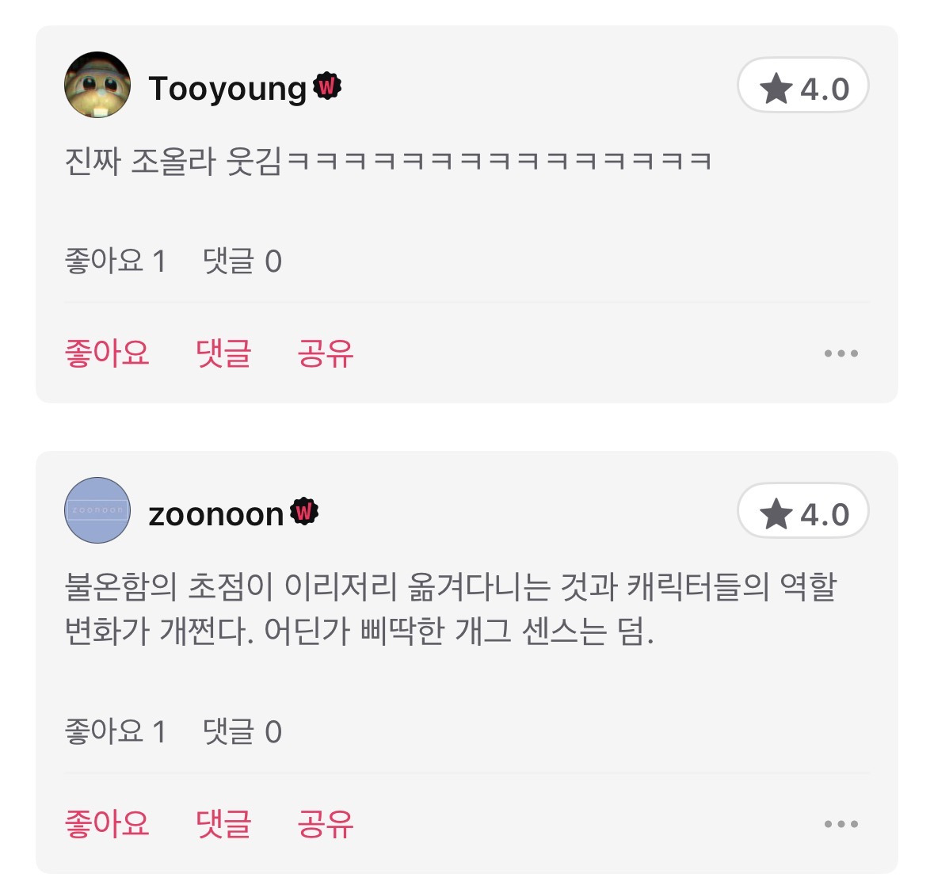
Task: Click the 댓글 button on zoonoon's review
Action: 224,824
